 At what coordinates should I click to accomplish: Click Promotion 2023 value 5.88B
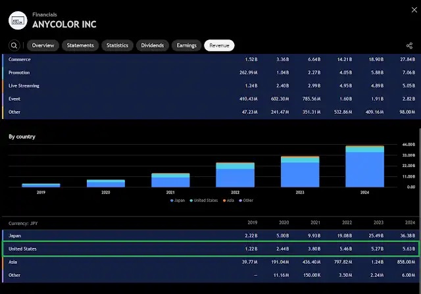(378, 72)
